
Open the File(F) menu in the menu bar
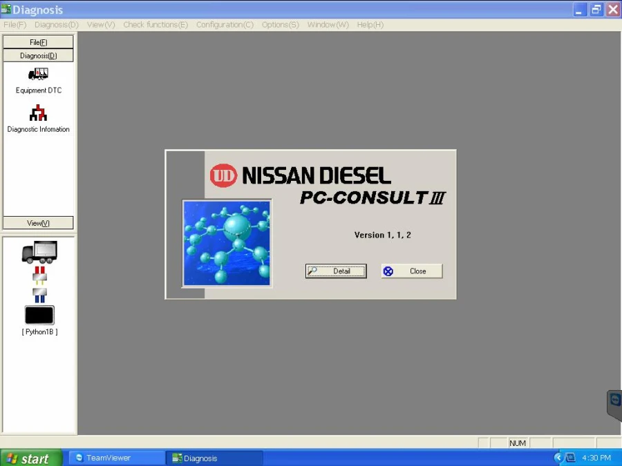[15, 25]
